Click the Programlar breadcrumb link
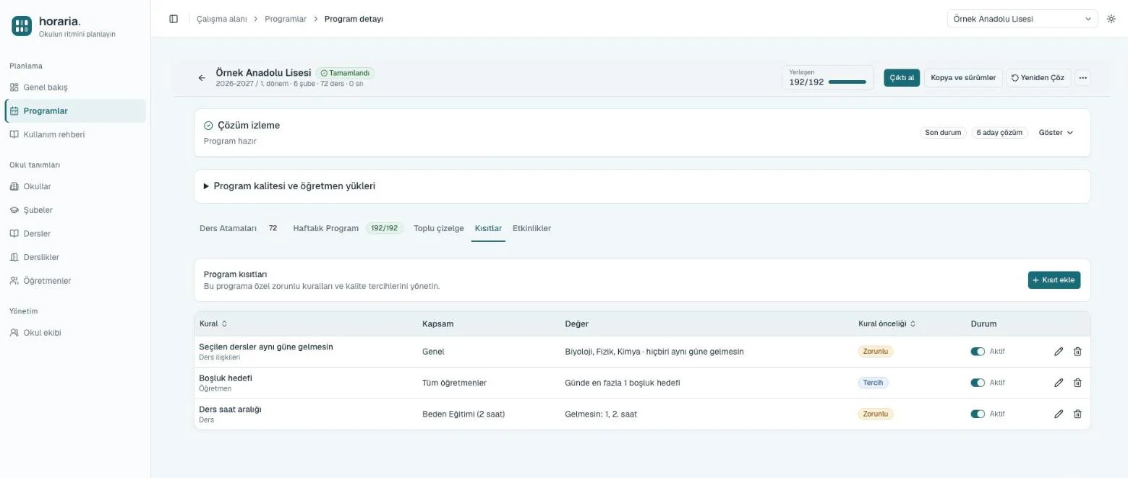Screen dimensions: 1128x478 coord(286,19)
